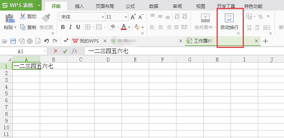This screenshot has width=284, height=138.
Task: Toggle Italic formatting button
Action: (x=70, y=27)
